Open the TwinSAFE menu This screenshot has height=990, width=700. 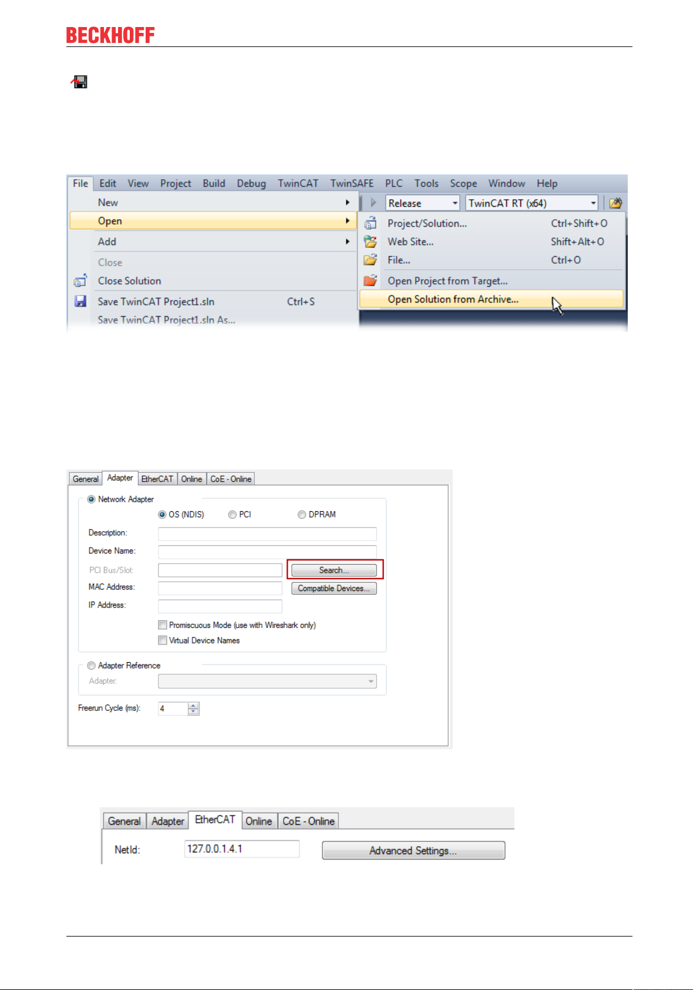(352, 183)
